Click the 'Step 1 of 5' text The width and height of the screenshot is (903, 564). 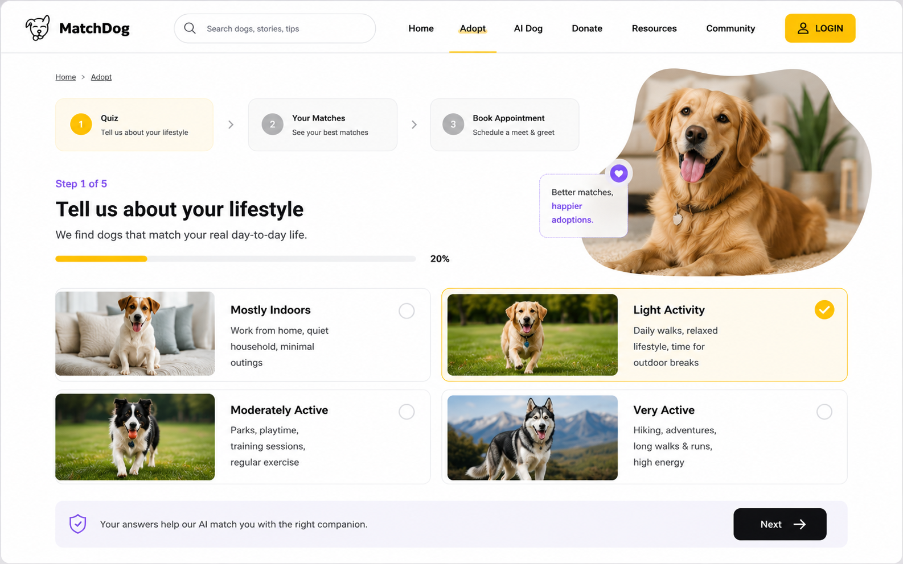[x=81, y=184]
